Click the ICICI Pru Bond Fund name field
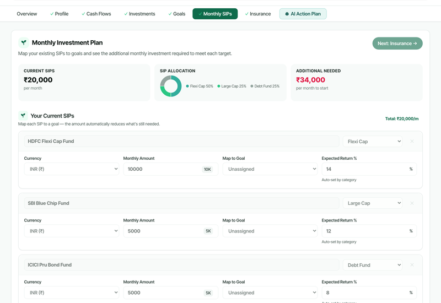Image resolution: width=441 pixels, height=303 pixels. pos(182,265)
